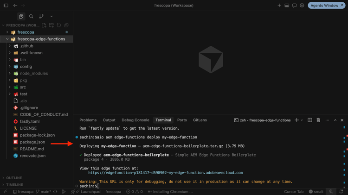
Task: Switch to the Ports tab
Action: point(182,120)
